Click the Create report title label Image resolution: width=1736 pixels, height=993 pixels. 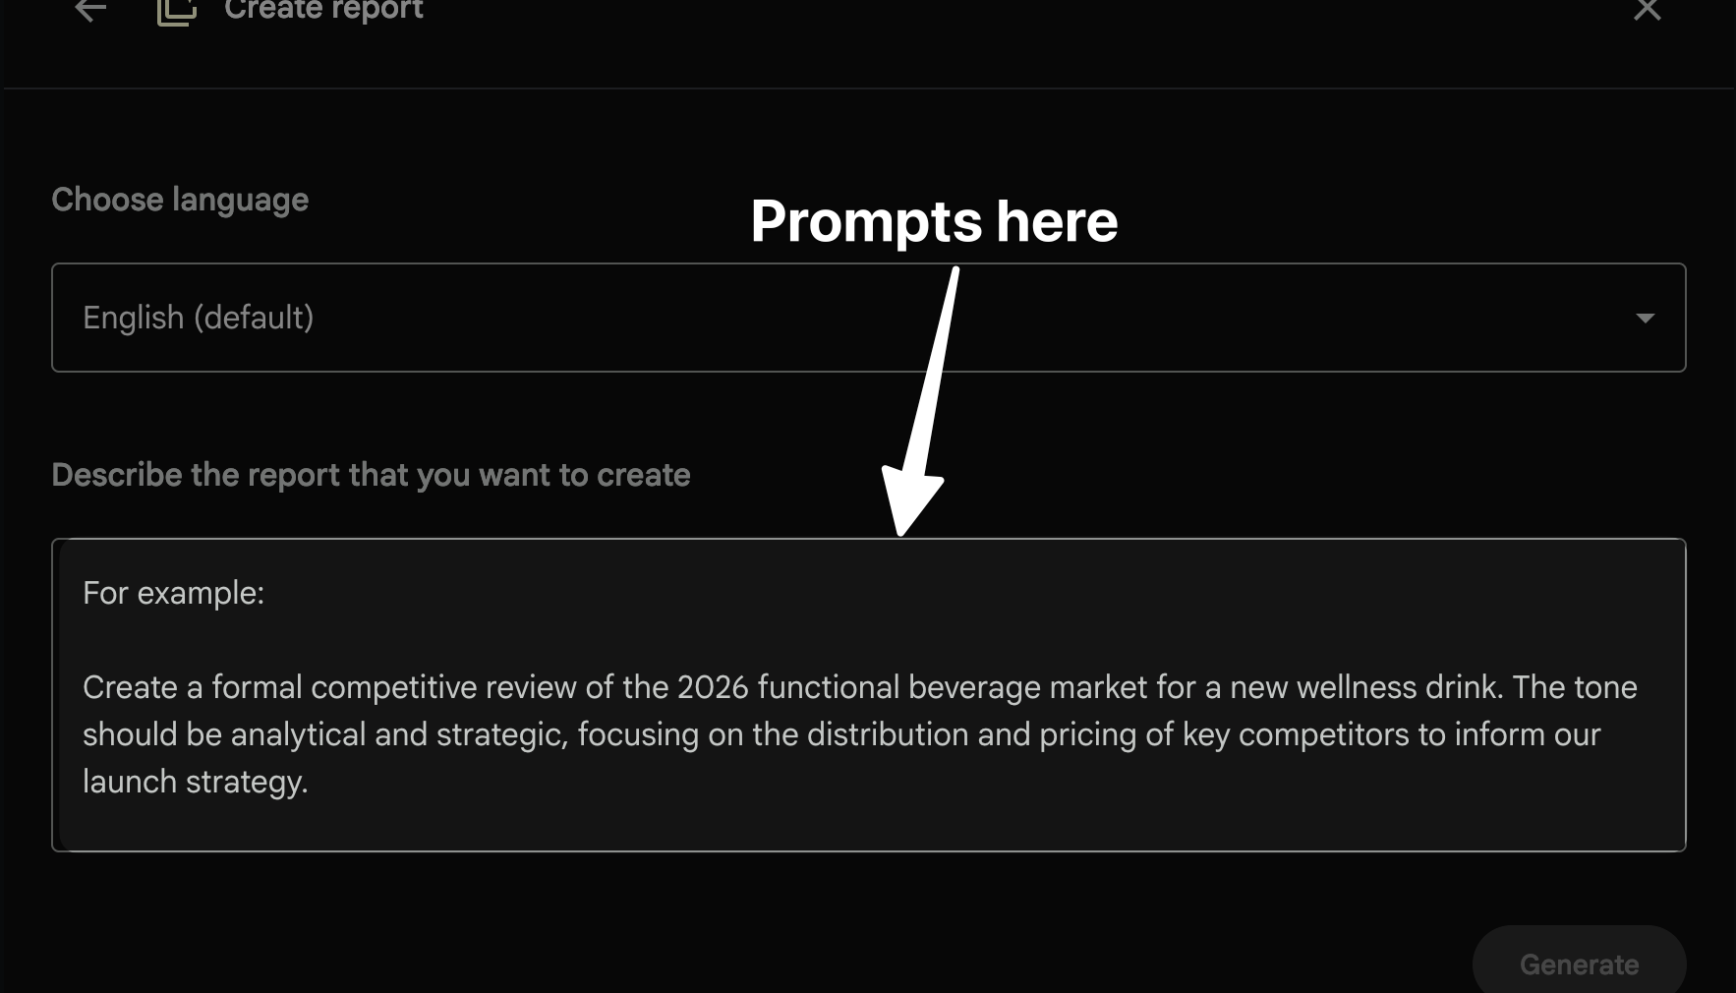tap(324, 10)
